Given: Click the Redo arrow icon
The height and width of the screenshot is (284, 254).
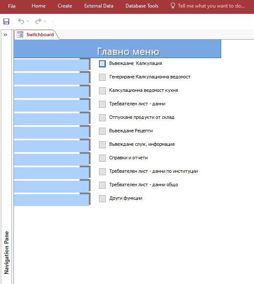Looking at the screenshot, I should (x=38, y=21).
